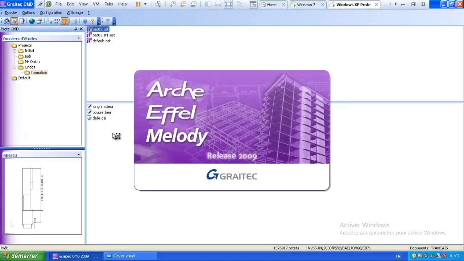The width and height of the screenshot is (464, 261).
Task: Click the folder properties icon beside the globe
Action: [39, 21]
